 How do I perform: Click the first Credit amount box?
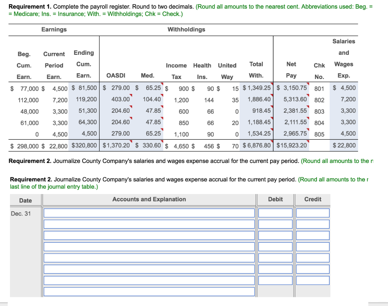coord(312,213)
